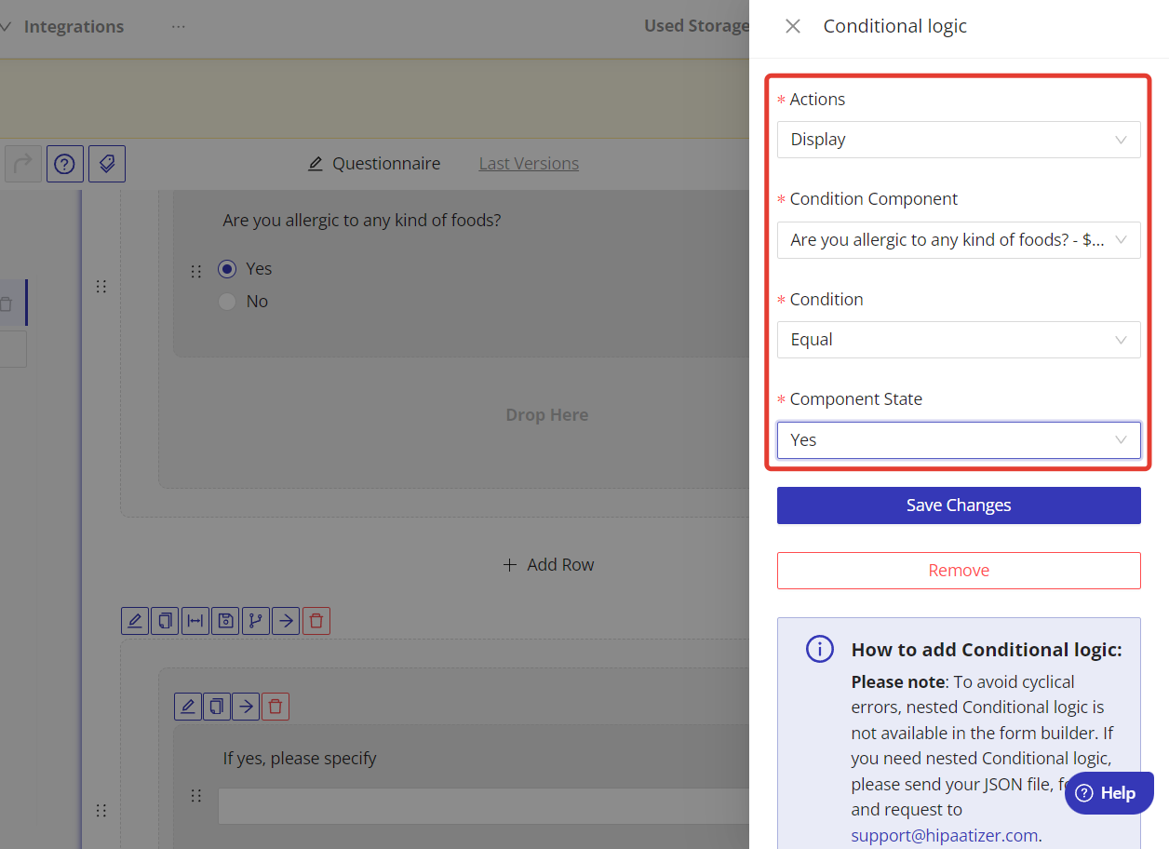Click the pencil edit icon on the row toolbar
1169x849 pixels.
point(135,621)
